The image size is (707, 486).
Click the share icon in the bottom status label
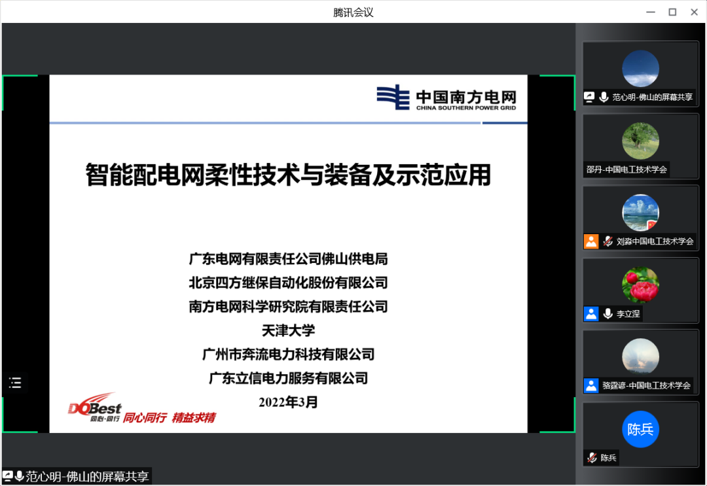9,476
